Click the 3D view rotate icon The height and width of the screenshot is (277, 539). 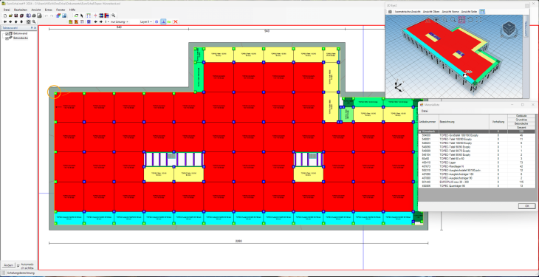(x=470, y=20)
